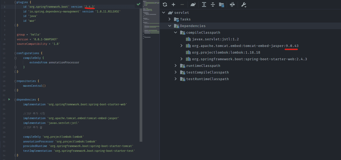
Task: Click the '2.4.3' version string in plugins
Action: (90, 7)
